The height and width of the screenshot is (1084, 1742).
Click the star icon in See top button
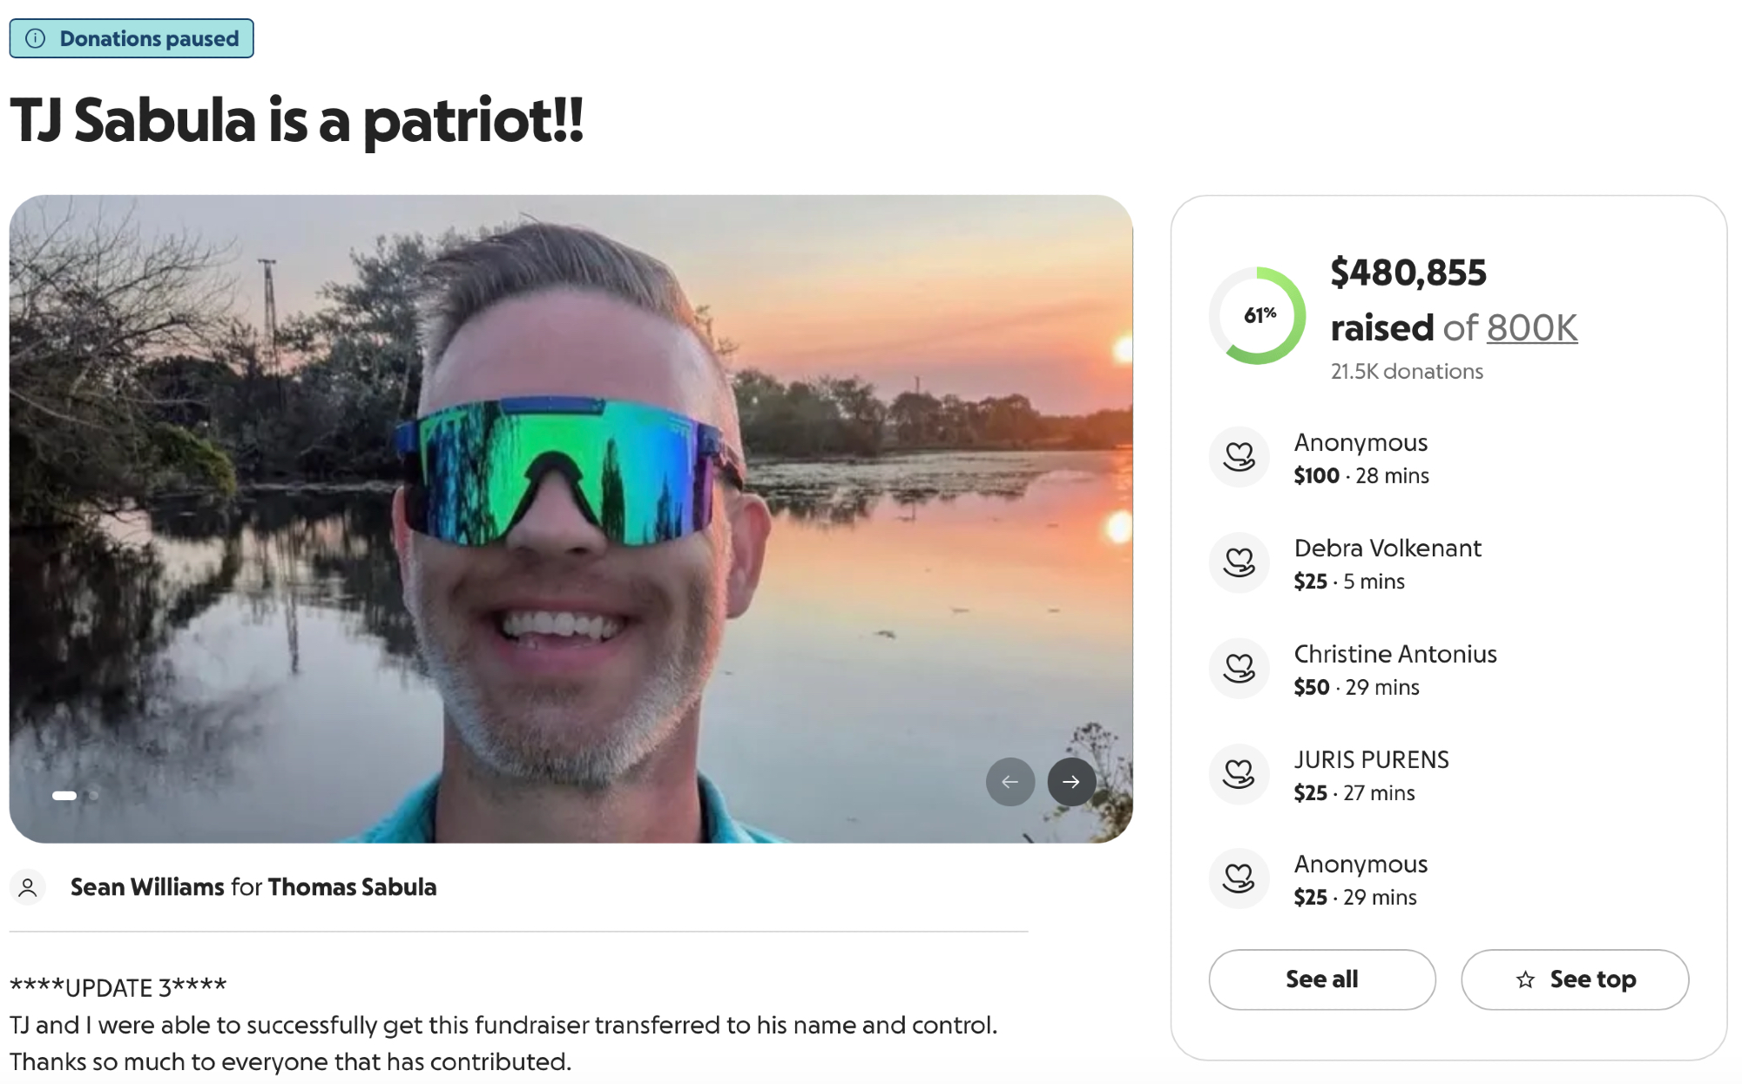click(x=1525, y=980)
